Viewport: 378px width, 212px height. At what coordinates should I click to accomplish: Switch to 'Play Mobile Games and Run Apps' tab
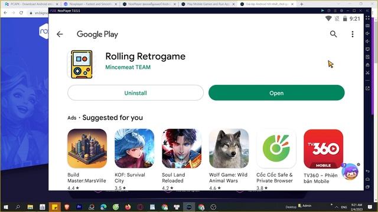[208, 4]
